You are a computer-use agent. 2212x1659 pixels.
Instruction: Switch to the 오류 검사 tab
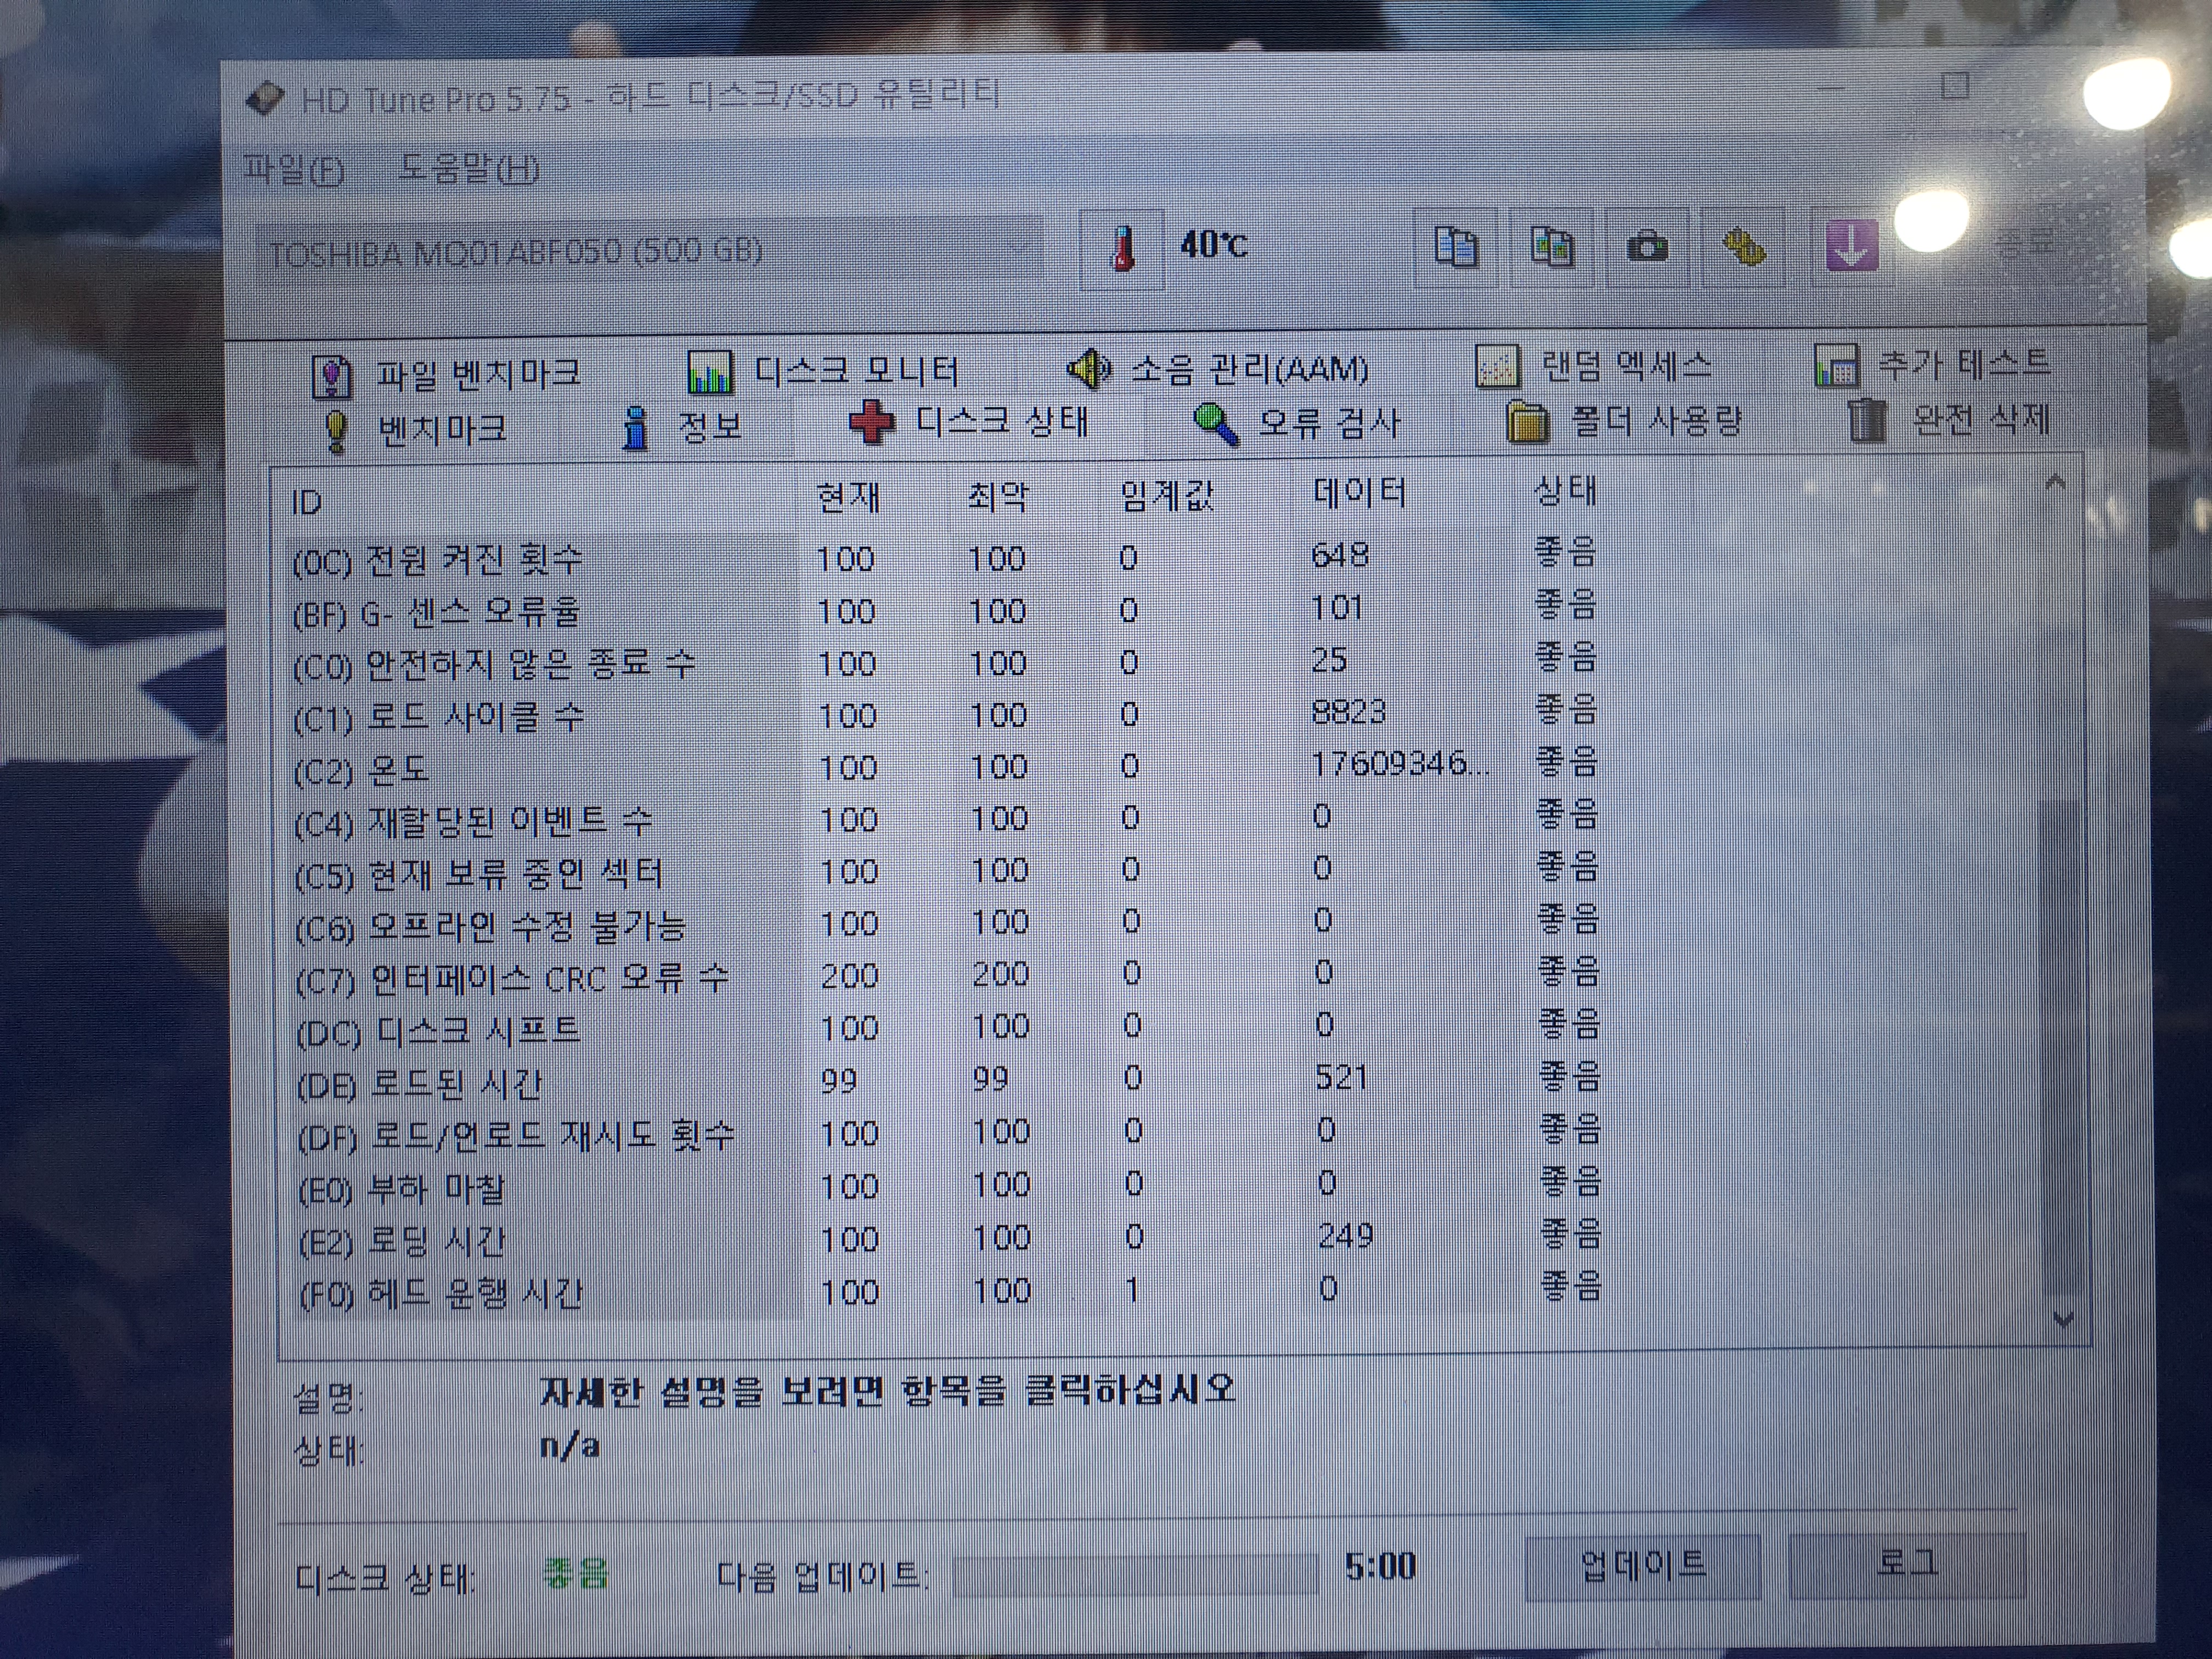(1298, 423)
